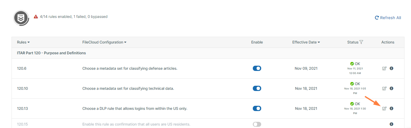
Task: Disable the rule 120.10 toggle
Action: pos(257,89)
